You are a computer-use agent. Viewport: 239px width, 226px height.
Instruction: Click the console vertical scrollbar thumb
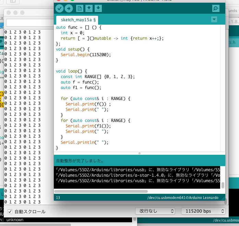coord(223,185)
